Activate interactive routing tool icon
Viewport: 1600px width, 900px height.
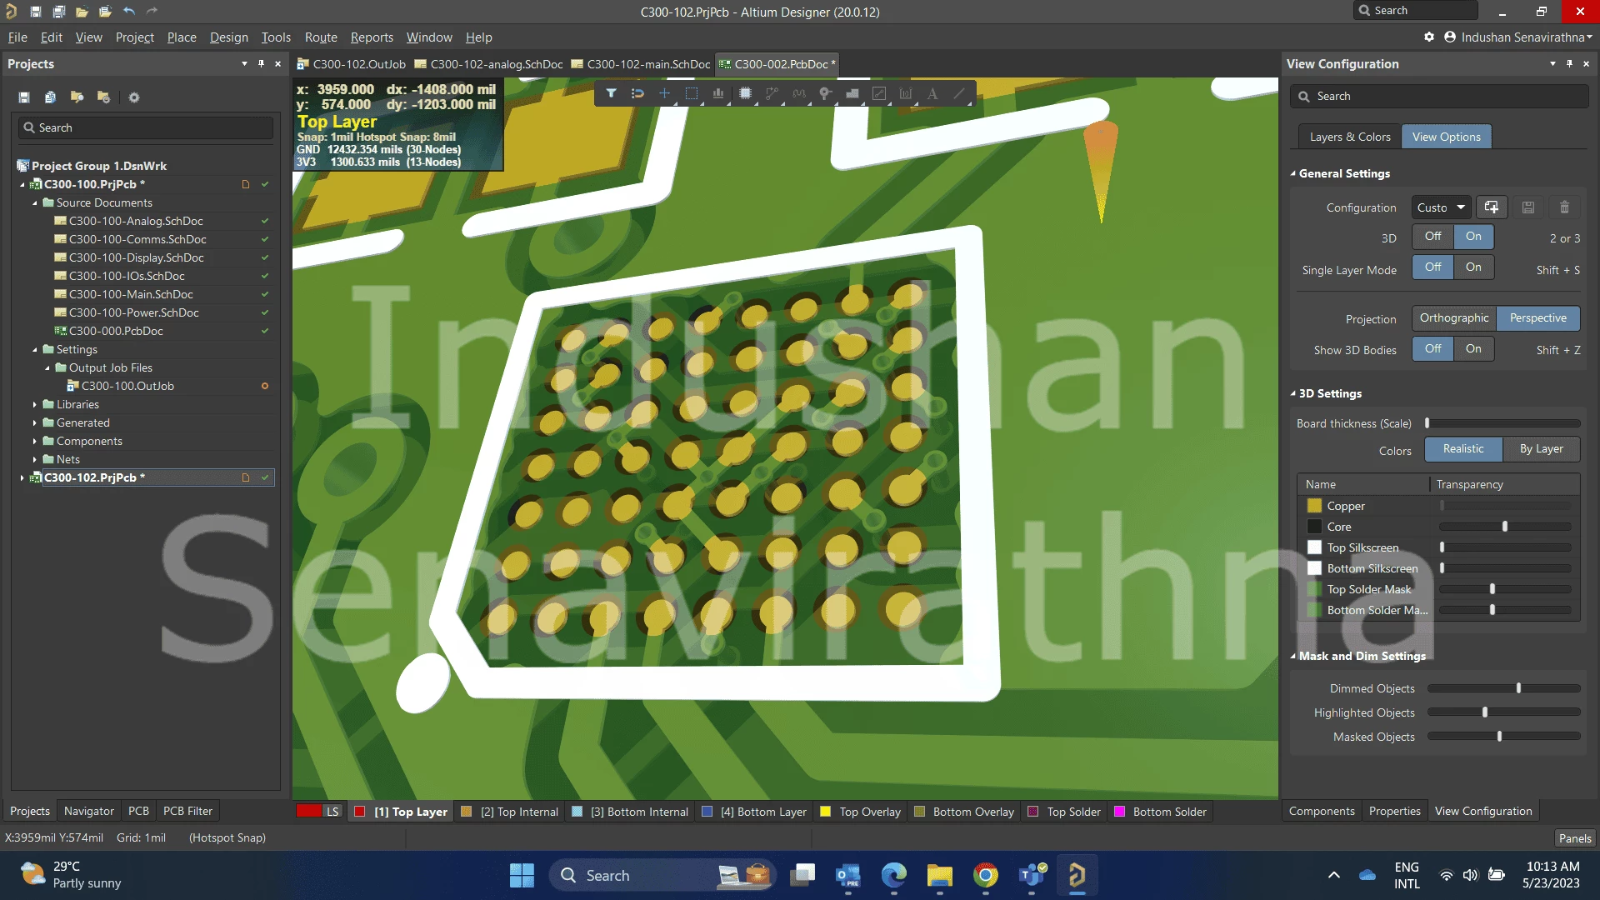pos(772,93)
